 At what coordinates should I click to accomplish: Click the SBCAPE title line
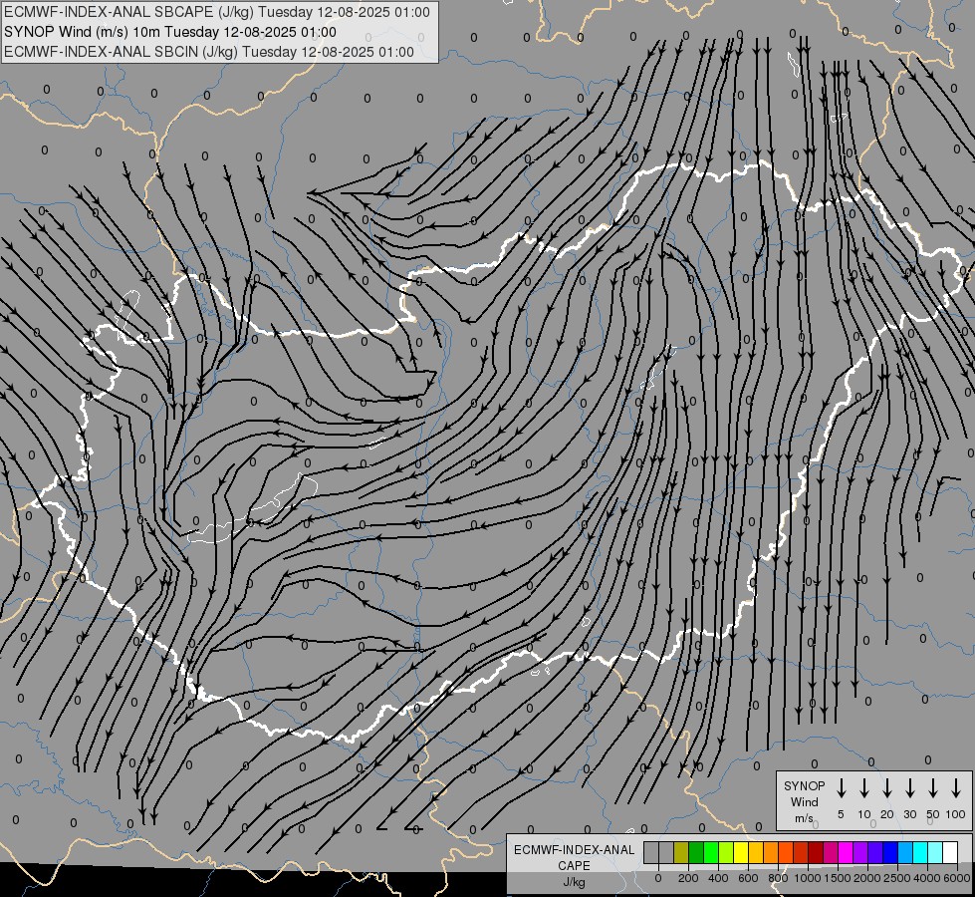click(216, 12)
